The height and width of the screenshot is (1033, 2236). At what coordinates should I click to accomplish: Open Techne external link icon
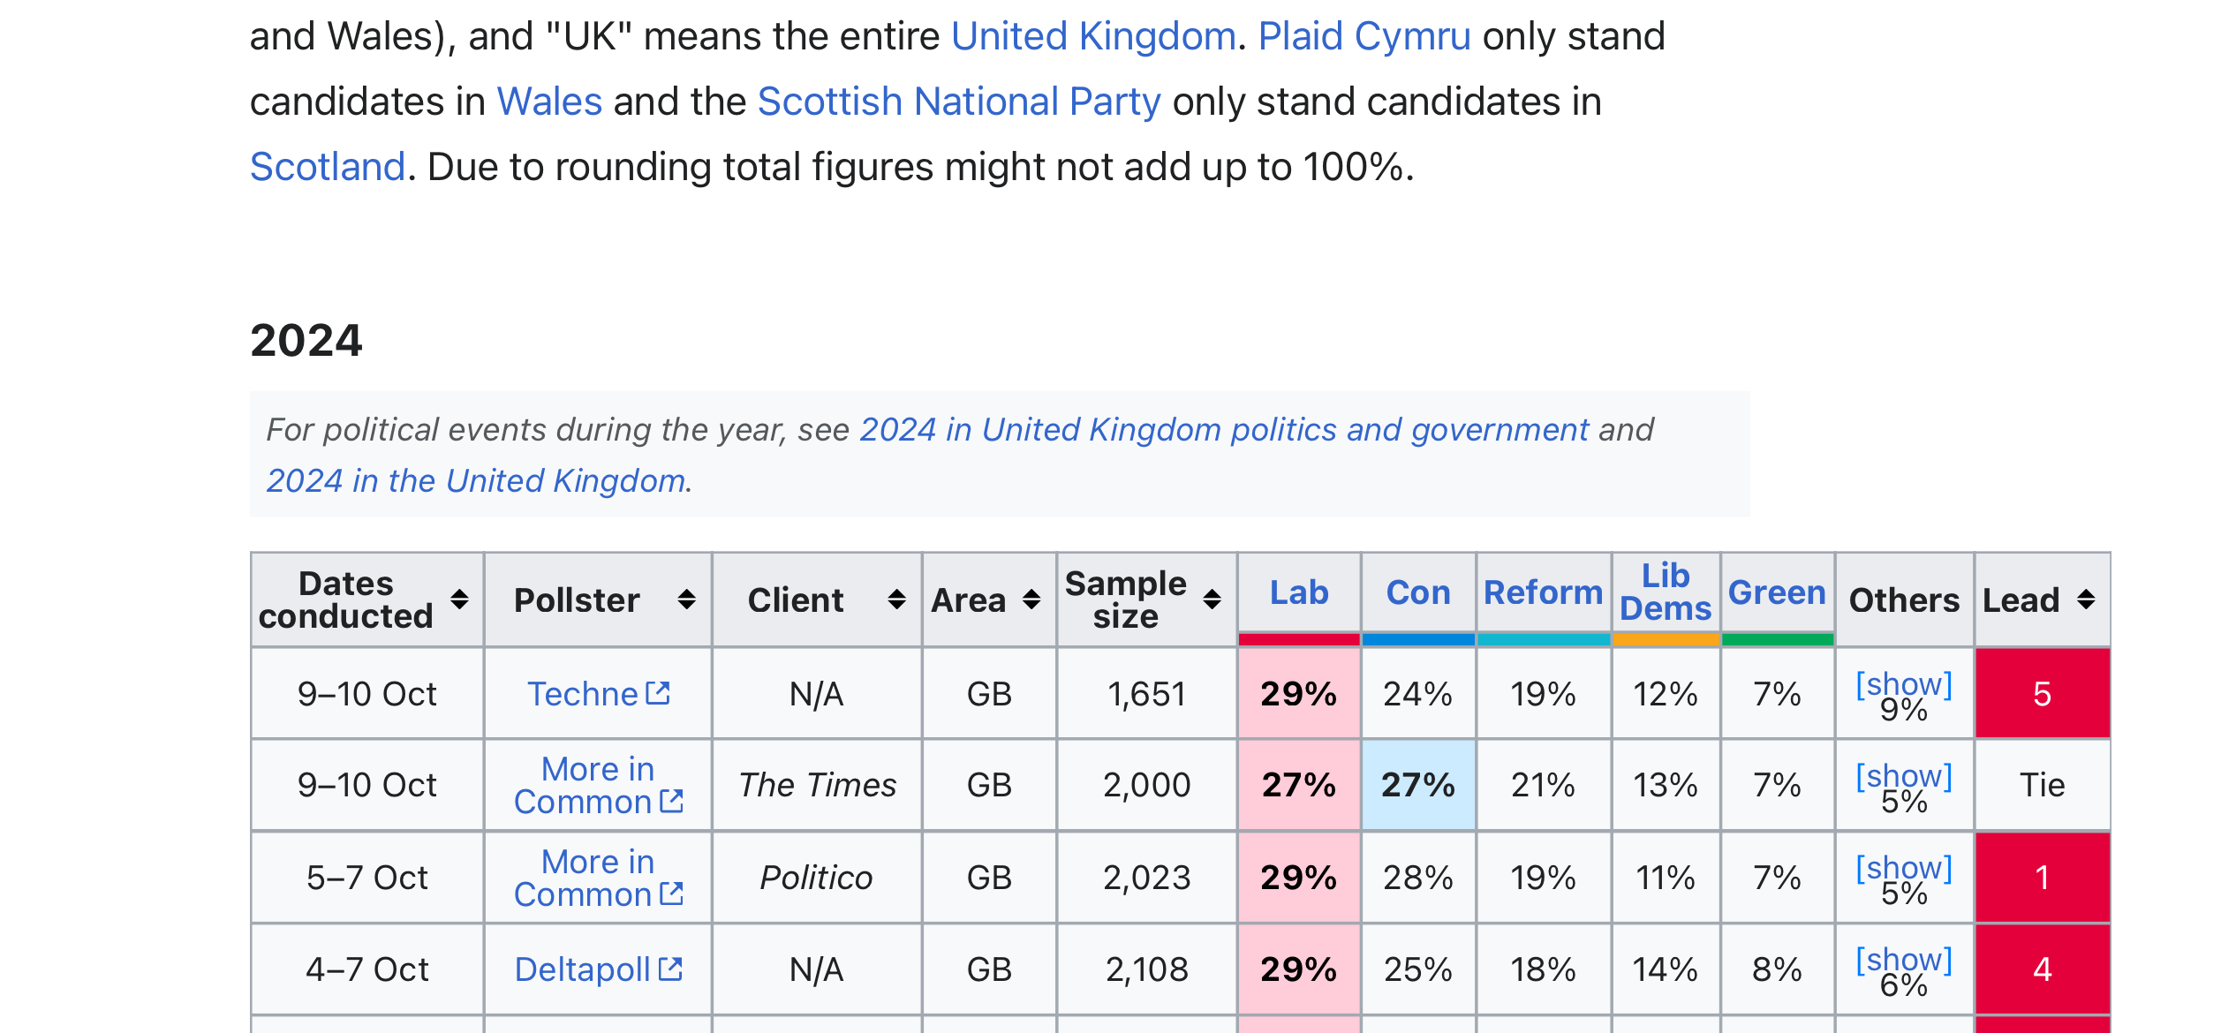(658, 693)
